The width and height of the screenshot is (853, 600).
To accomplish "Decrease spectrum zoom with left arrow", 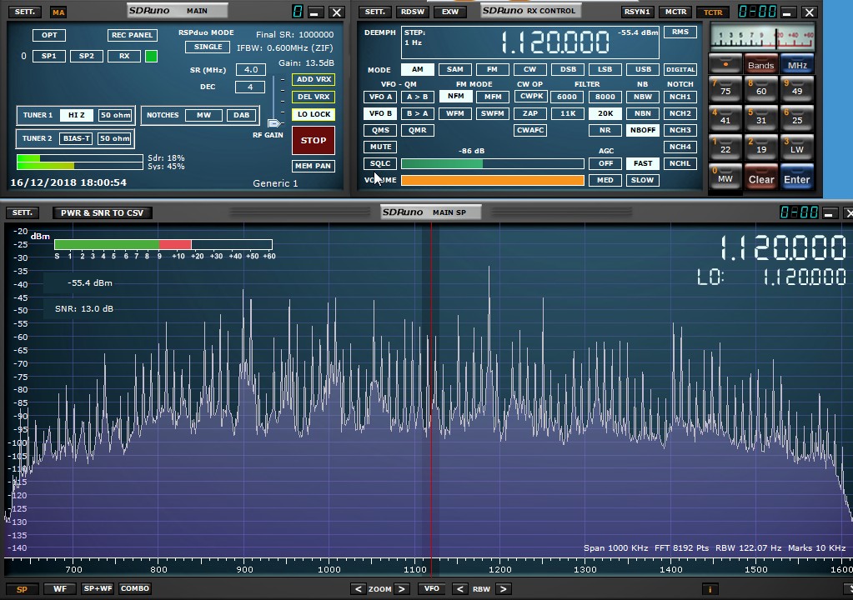I will coord(358,589).
